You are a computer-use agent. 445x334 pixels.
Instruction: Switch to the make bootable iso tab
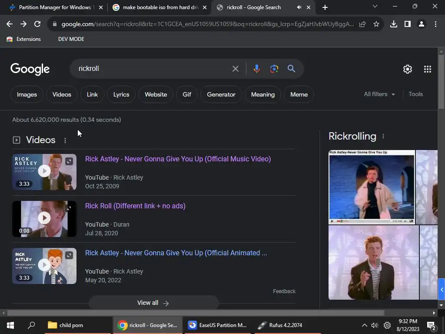pos(159,7)
